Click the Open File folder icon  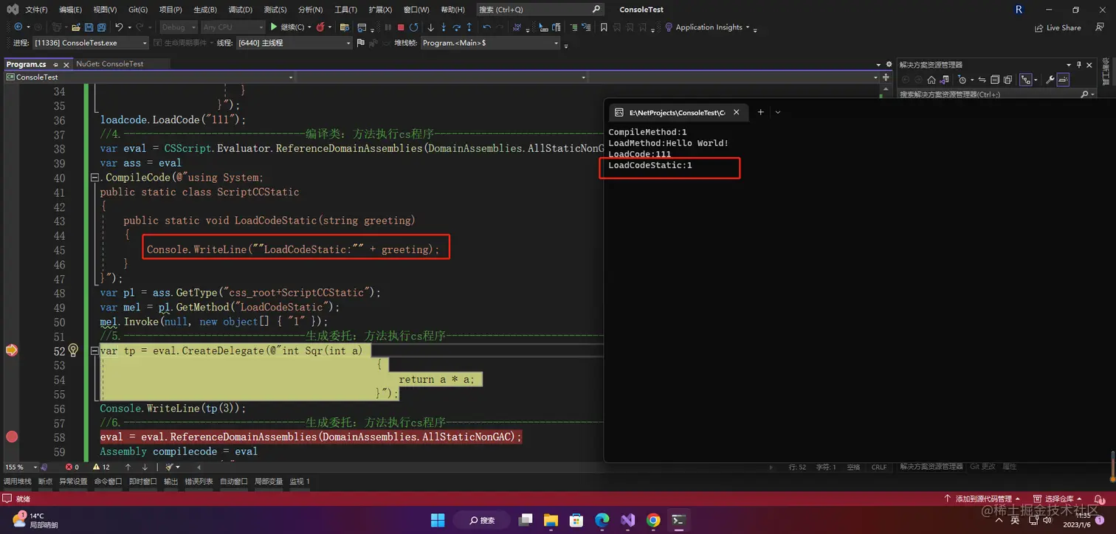pyautogui.click(x=76, y=27)
